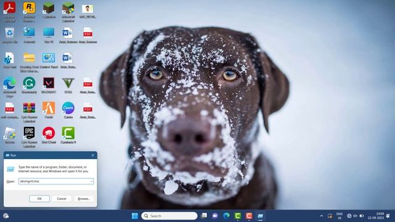Select the monitor-with-globe icon beside Recycle Bin
395x222 pixels.
click(29, 33)
